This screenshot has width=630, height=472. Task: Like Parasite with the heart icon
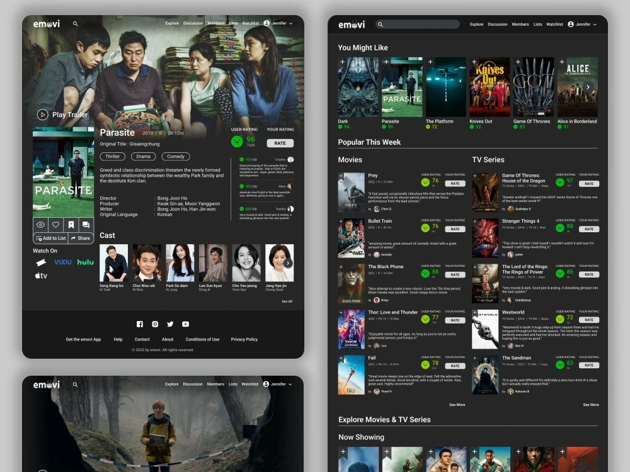56,225
